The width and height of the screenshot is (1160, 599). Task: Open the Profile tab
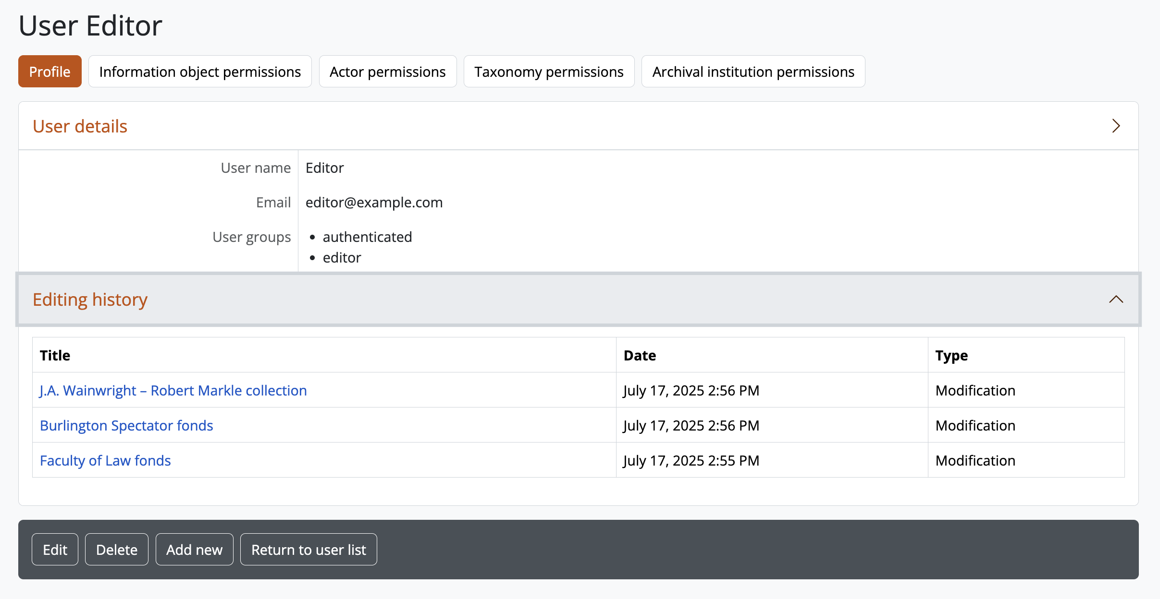click(50, 72)
